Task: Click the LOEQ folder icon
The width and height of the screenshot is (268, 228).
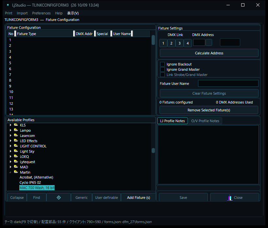Action: (16, 156)
